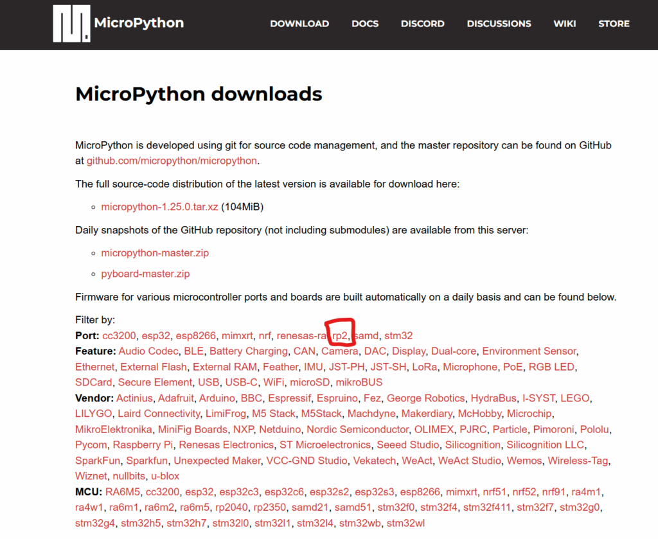Select the RGB LED feature filter
The width and height of the screenshot is (658, 539).
click(551, 367)
